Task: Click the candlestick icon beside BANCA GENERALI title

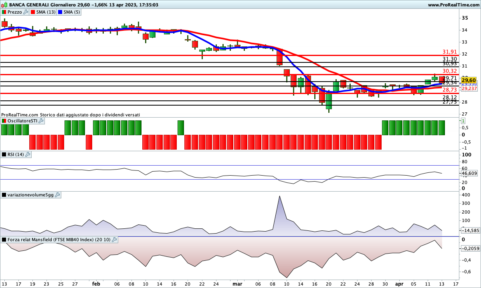Action: click(4, 5)
